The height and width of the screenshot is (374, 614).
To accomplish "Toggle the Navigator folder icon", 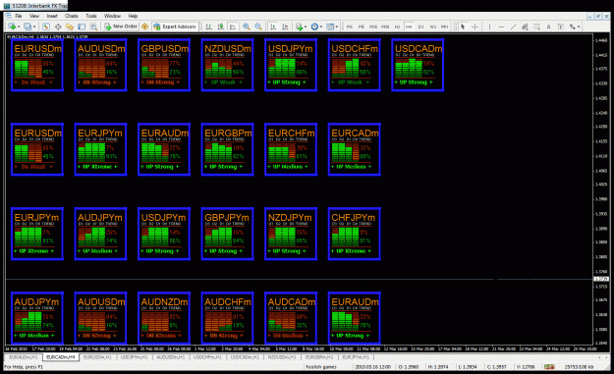I will point(70,27).
